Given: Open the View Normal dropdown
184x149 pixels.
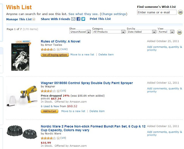Looking at the screenshot, I should tap(166, 32).
